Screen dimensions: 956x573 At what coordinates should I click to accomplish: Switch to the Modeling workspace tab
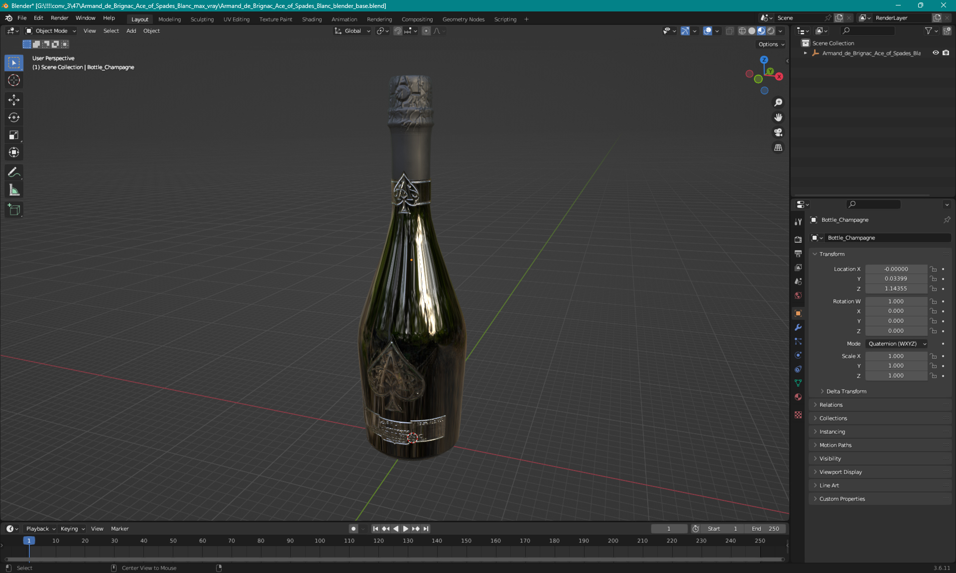[x=169, y=19]
